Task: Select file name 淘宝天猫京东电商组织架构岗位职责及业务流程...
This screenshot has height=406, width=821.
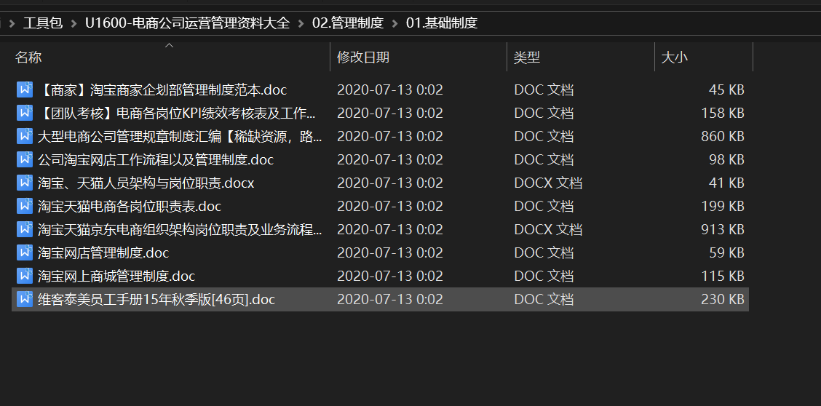Action: 180,229
